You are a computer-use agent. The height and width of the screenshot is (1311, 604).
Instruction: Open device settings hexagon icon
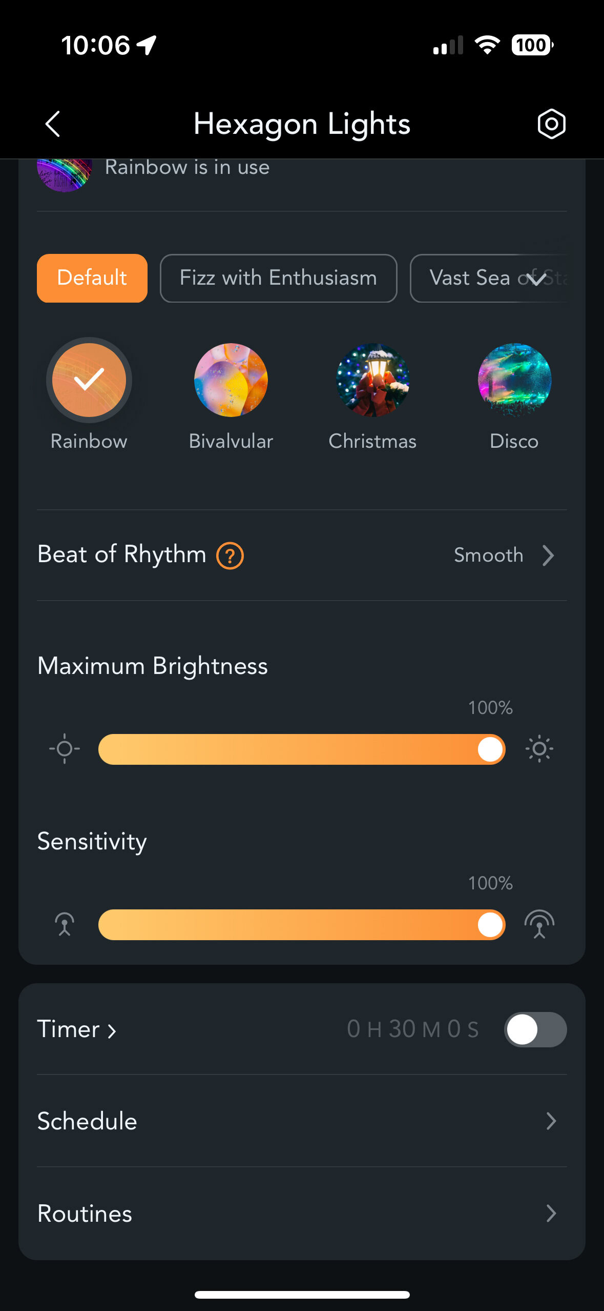pyautogui.click(x=551, y=124)
